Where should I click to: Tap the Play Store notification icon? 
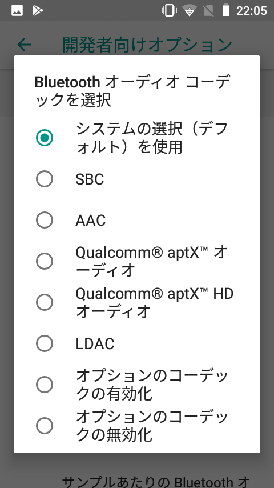(38, 11)
